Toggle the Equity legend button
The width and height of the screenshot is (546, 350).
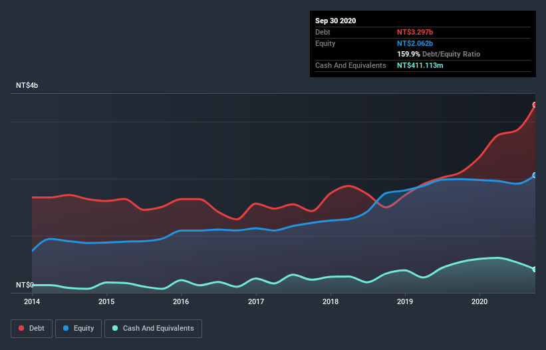point(78,329)
